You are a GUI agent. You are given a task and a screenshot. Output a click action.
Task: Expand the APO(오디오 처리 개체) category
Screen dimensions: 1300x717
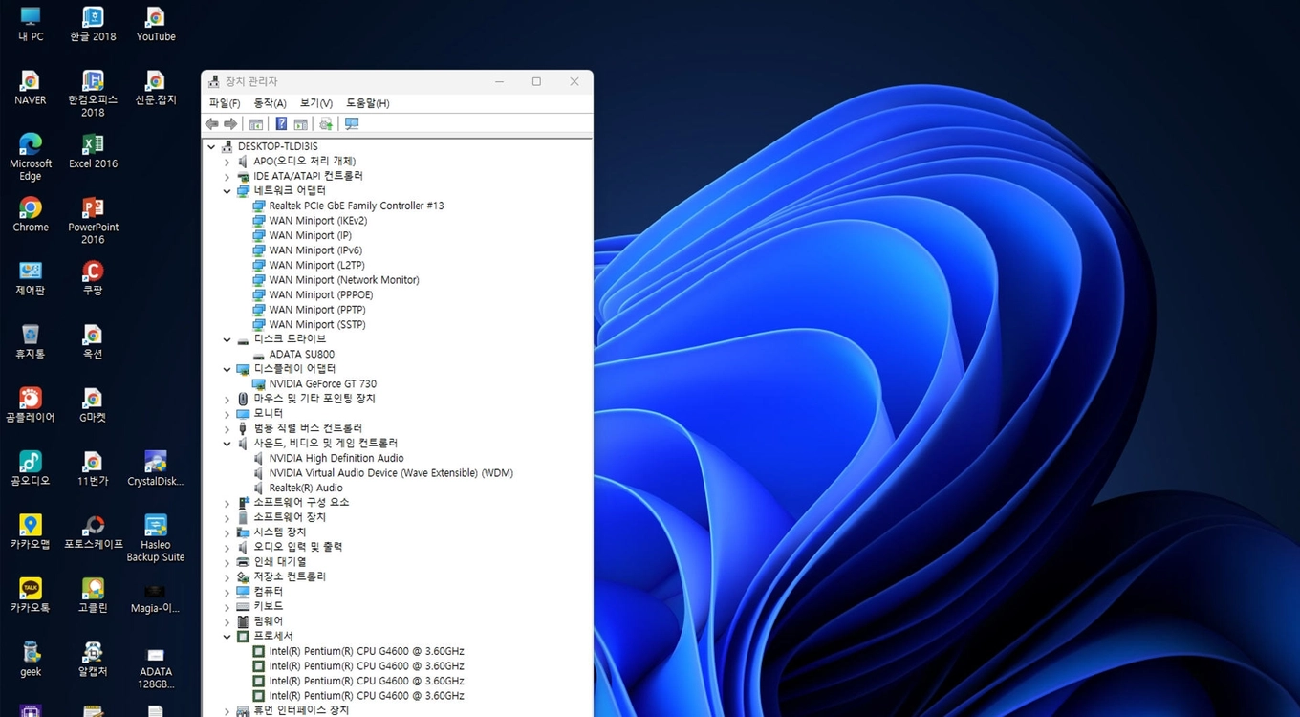point(227,162)
